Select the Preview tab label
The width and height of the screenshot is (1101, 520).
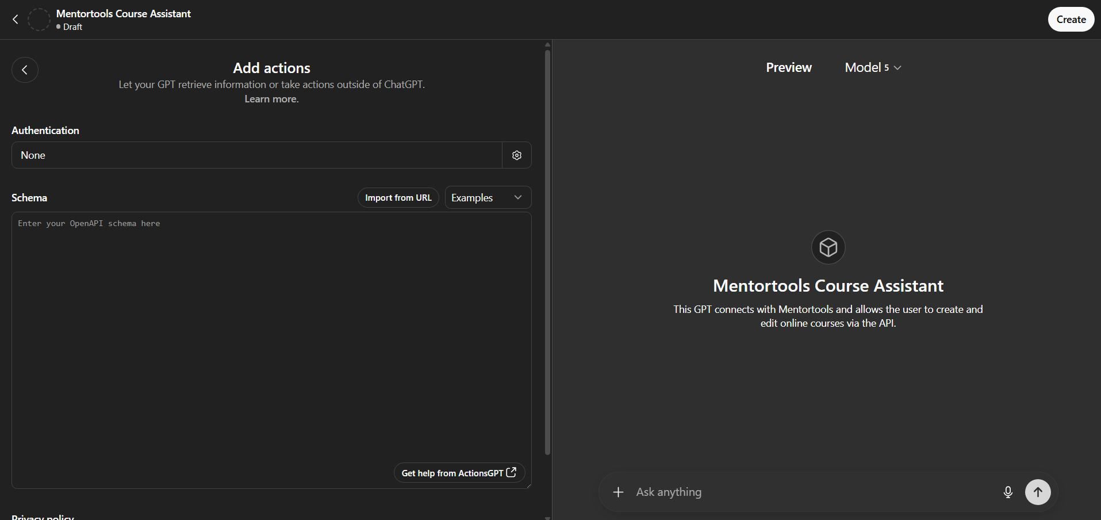789,68
